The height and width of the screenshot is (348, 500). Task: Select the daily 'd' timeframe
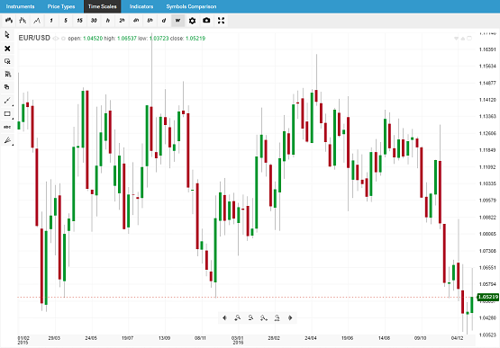pyautogui.click(x=164, y=21)
